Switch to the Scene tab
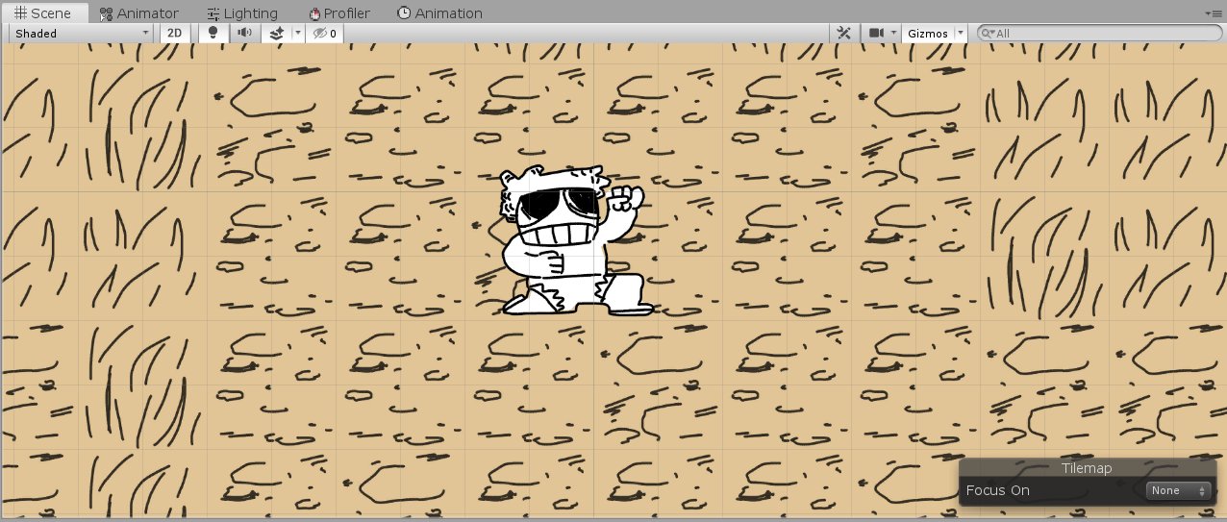 tap(44, 12)
